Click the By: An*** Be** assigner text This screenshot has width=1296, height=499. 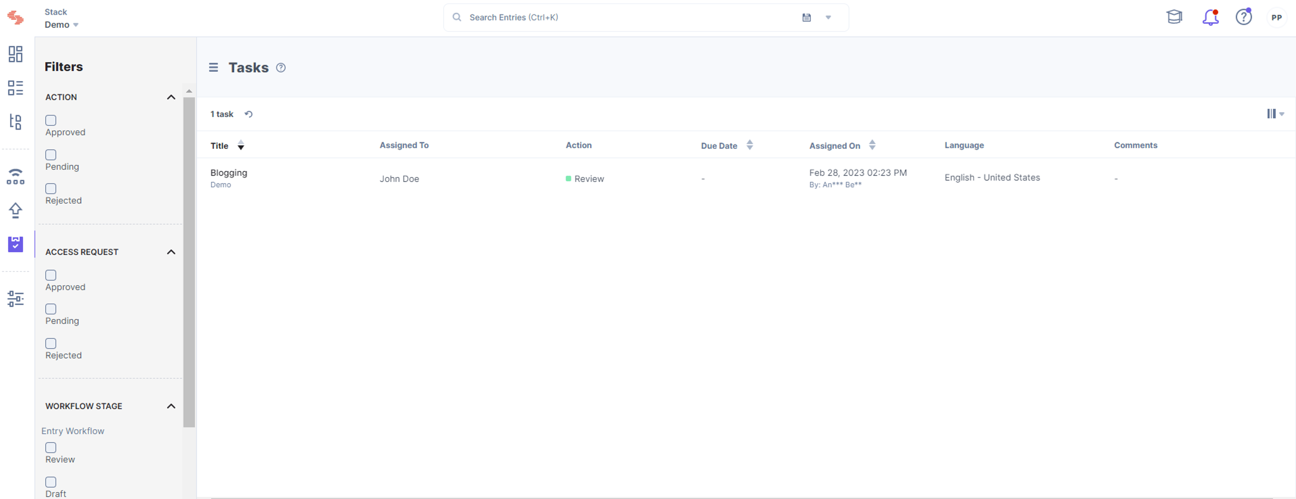coord(835,185)
